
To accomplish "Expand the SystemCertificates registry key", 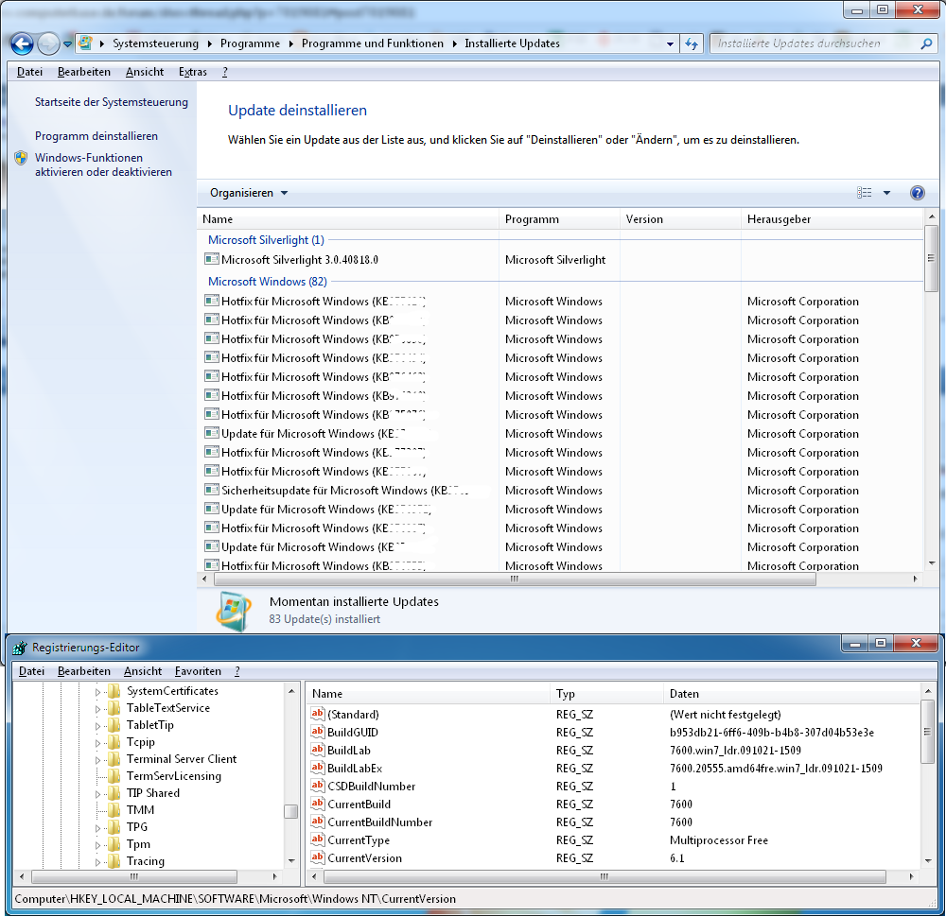I will (x=97, y=692).
